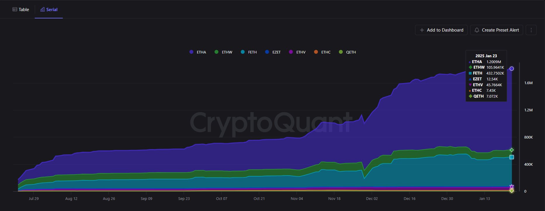Click the Add to Dashboard button
Screen dimensions: 545x211
[441, 30]
